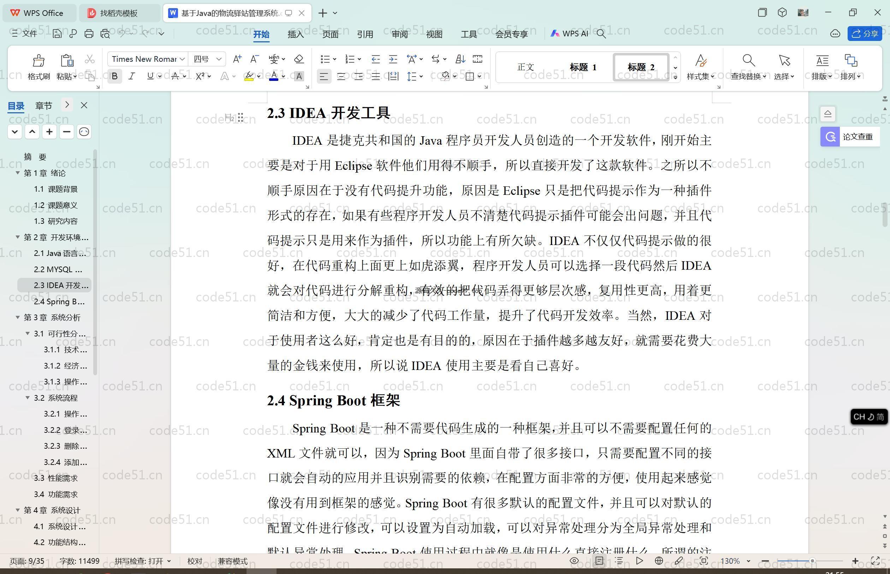Click the yellow highlight color swatch
Viewport: 890px width, 574px height.
point(249,76)
